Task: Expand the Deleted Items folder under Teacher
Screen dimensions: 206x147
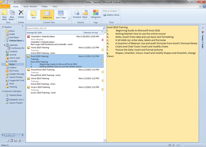Action: point(4,41)
